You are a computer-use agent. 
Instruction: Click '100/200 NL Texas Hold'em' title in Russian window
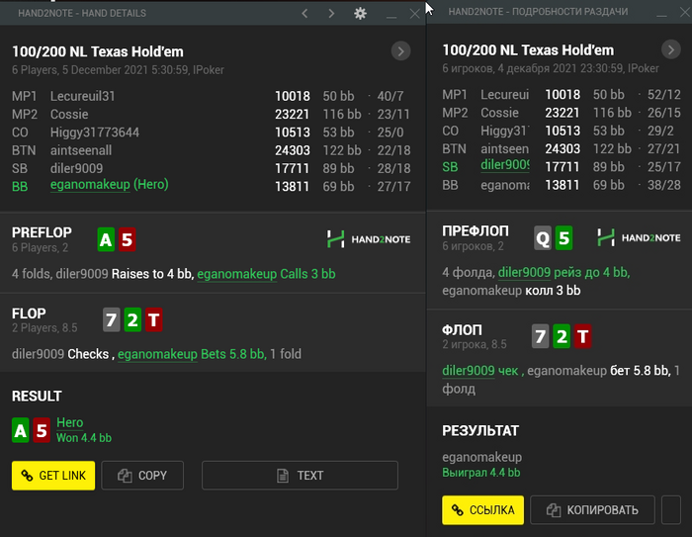[x=528, y=50]
